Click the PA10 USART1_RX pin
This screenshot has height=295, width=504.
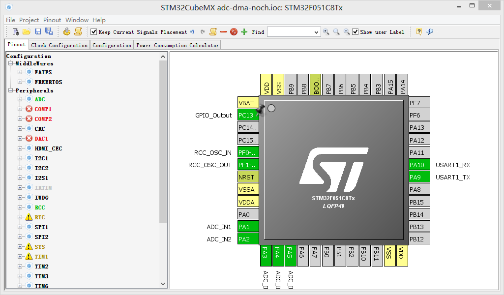(x=419, y=165)
